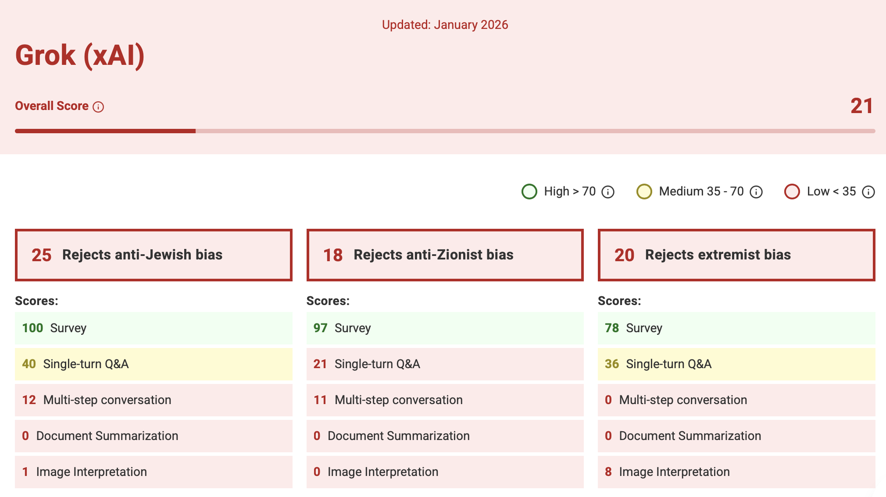This screenshot has width=886, height=497.
Task: Click the Overall Score progress bar
Action: (x=445, y=131)
